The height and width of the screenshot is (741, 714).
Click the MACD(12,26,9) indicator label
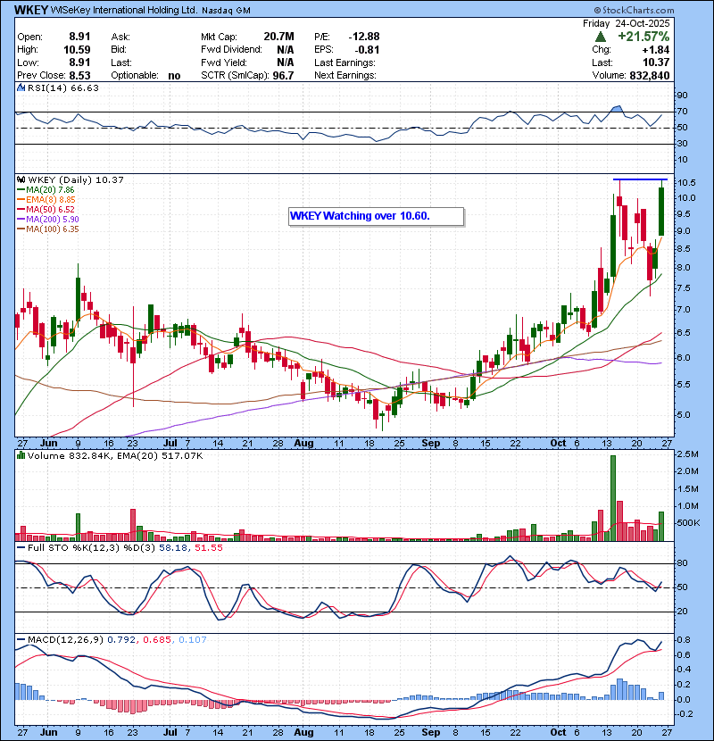(65, 639)
